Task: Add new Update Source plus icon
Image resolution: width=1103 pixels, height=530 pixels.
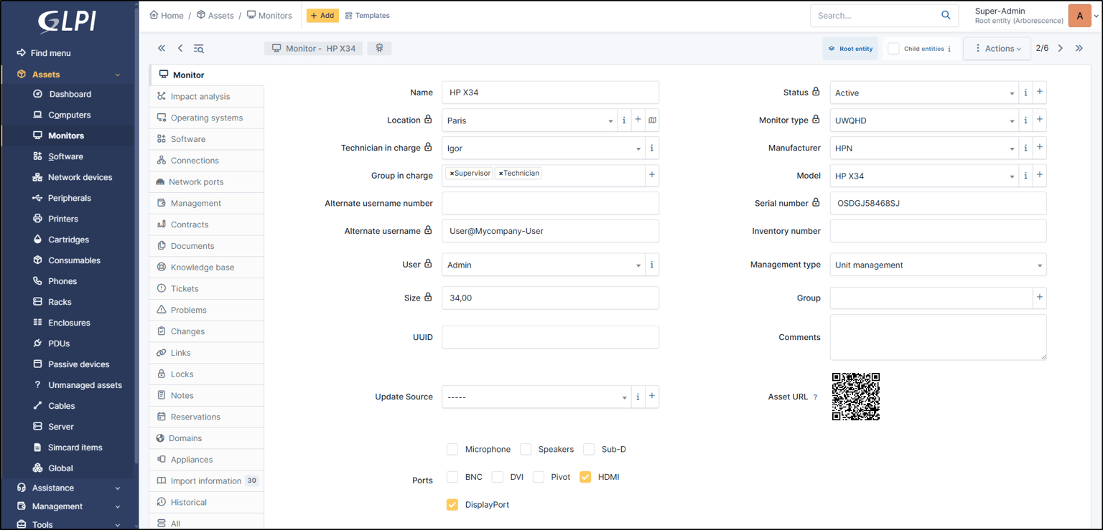Action: click(x=652, y=397)
